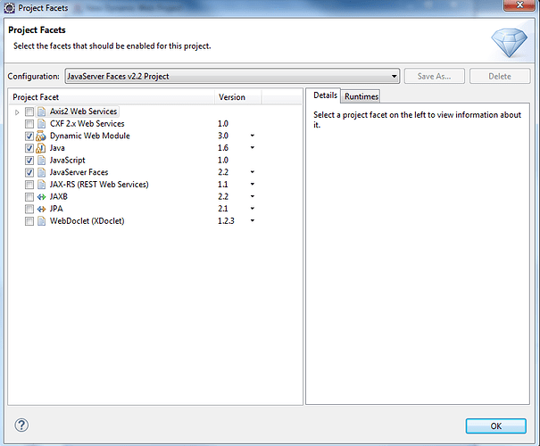The image size is (540, 446).
Task: Open help via the question mark icon
Action: click(21, 425)
